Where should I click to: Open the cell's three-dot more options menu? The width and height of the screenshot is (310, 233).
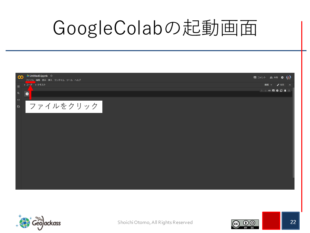tap(289, 91)
